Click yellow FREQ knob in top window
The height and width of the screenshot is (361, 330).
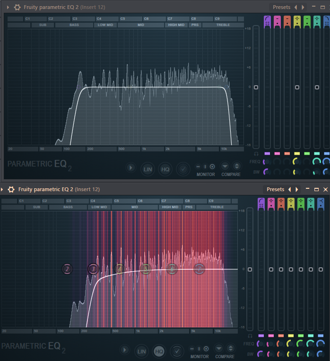tap(296, 162)
